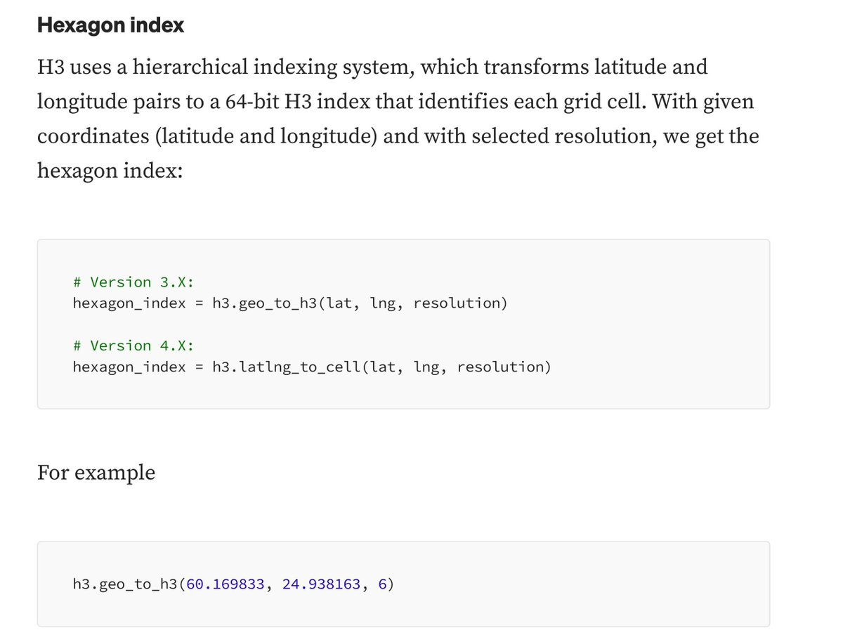Click the "For example" text
Image resolution: width=843 pixels, height=637 pixels.
(96, 472)
